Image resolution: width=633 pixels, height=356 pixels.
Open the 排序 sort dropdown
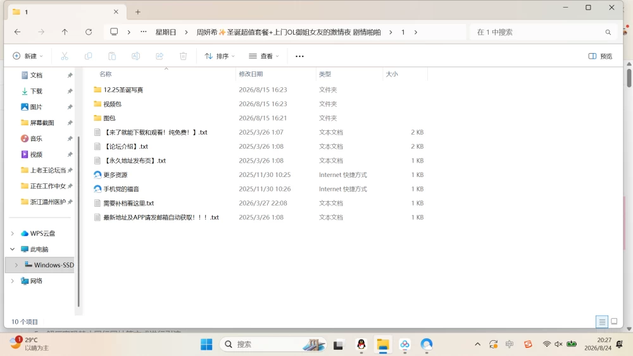pyautogui.click(x=220, y=56)
